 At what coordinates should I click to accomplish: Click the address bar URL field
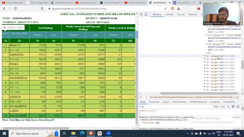click(x=106, y=9)
